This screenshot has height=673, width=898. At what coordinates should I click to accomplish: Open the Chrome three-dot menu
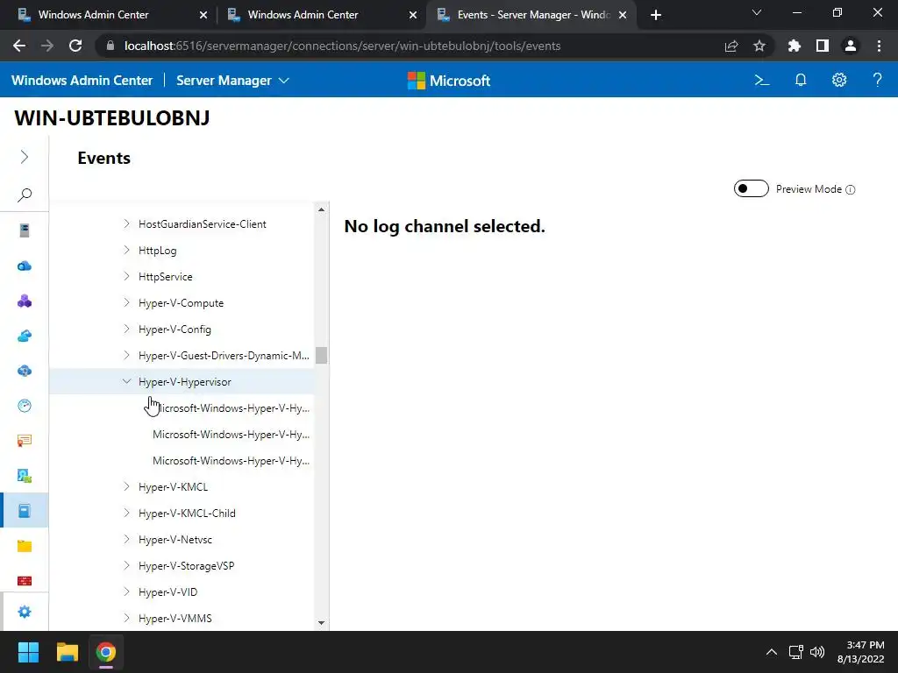coord(879,46)
